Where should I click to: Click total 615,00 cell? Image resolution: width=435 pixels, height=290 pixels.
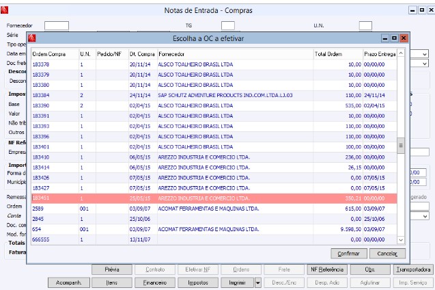[x=338, y=209]
